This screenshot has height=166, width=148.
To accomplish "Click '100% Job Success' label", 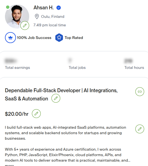I will 34,38.
